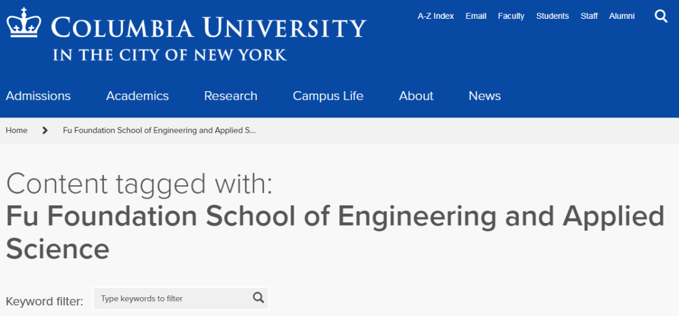The image size is (679, 316).
Task: Go to the A-Z Index link
Action: point(436,16)
